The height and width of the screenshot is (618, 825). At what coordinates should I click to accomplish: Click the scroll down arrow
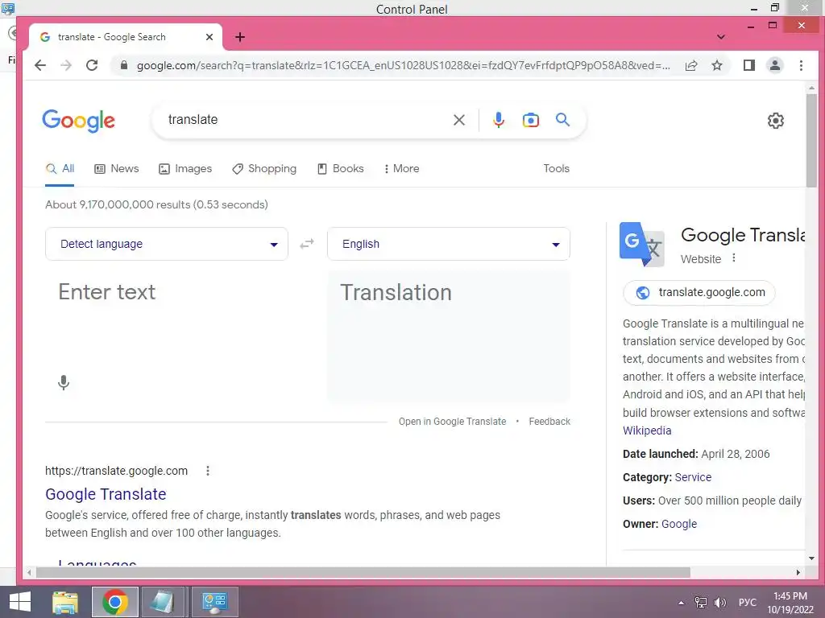(811, 558)
